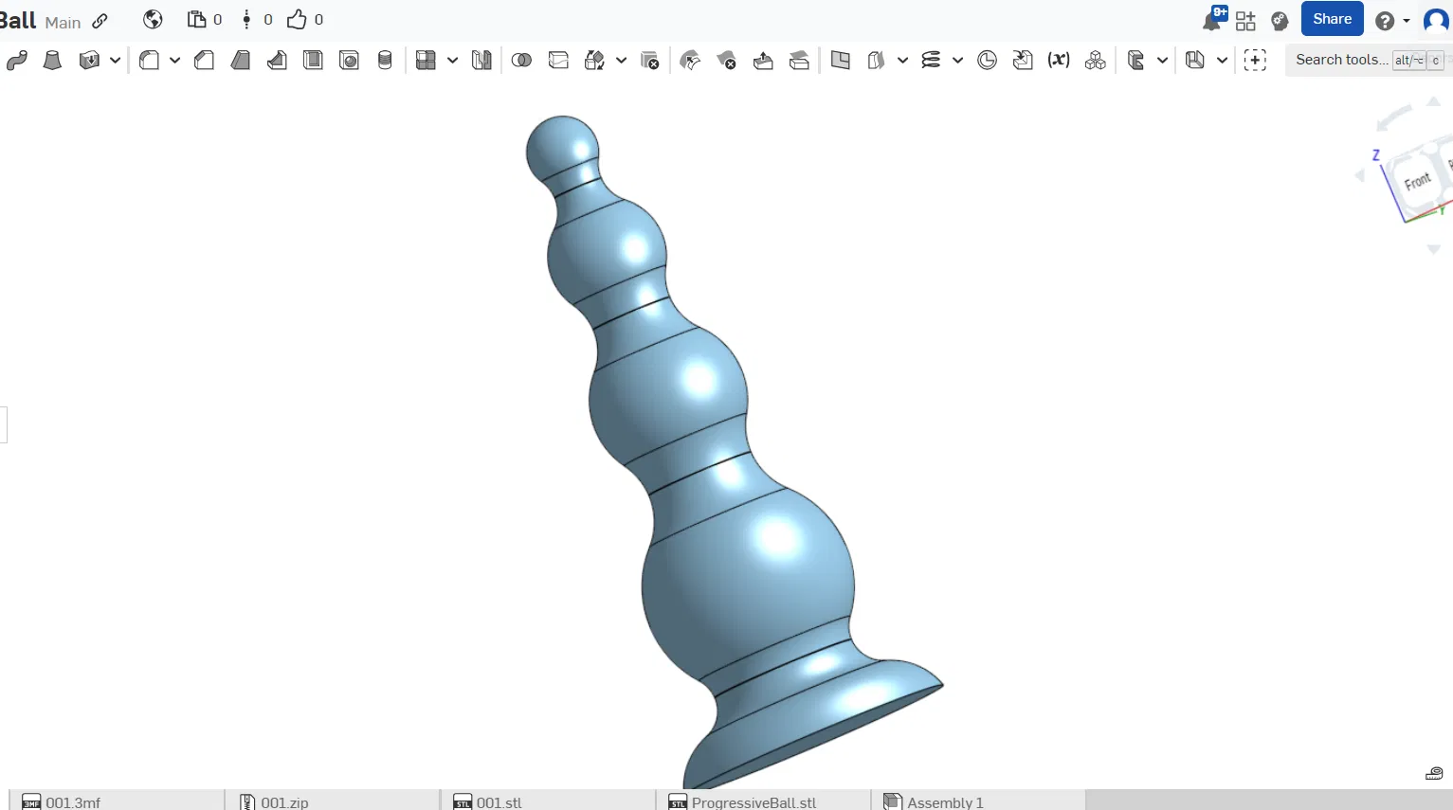Click the Front face of view cube
This screenshot has width=1453, height=810.
tap(1417, 181)
